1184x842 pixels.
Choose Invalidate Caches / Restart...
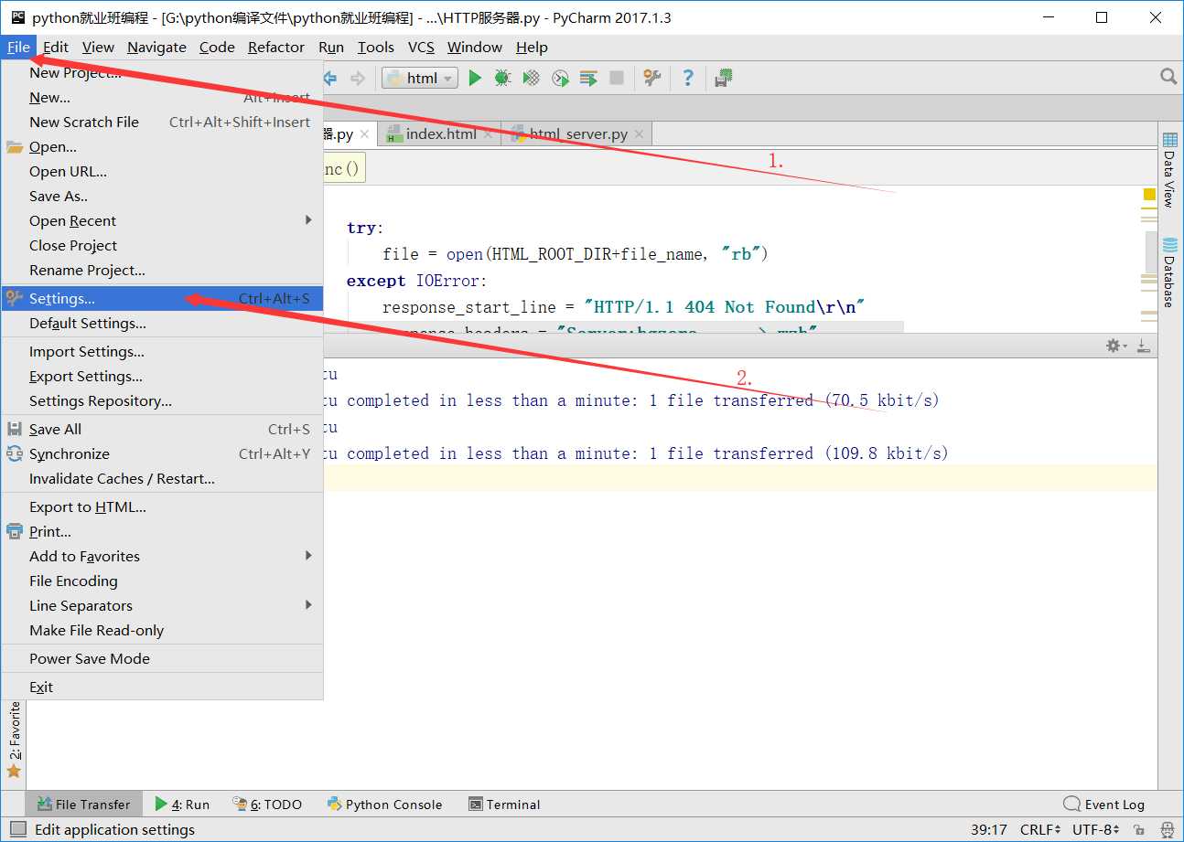162,478
